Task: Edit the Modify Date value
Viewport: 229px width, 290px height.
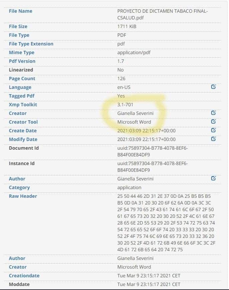Action: [x=213, y=139]
